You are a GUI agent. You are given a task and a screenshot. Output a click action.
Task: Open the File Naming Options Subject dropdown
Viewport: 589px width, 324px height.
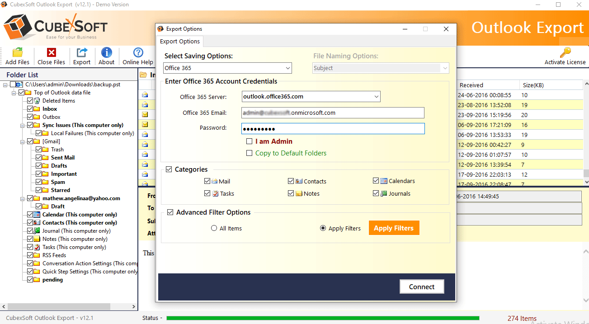click(381, 68)
